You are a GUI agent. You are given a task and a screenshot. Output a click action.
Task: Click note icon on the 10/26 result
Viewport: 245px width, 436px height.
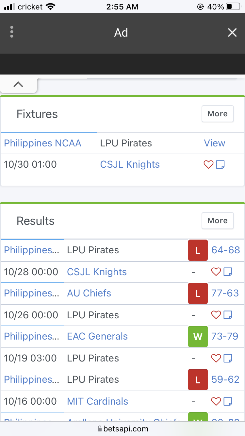pyautogui.click(x=228, y=315)
